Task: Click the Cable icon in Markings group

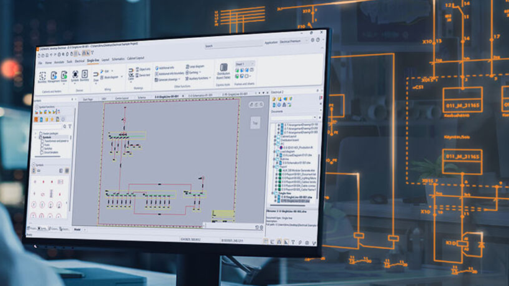Action: tap(131, 76)
